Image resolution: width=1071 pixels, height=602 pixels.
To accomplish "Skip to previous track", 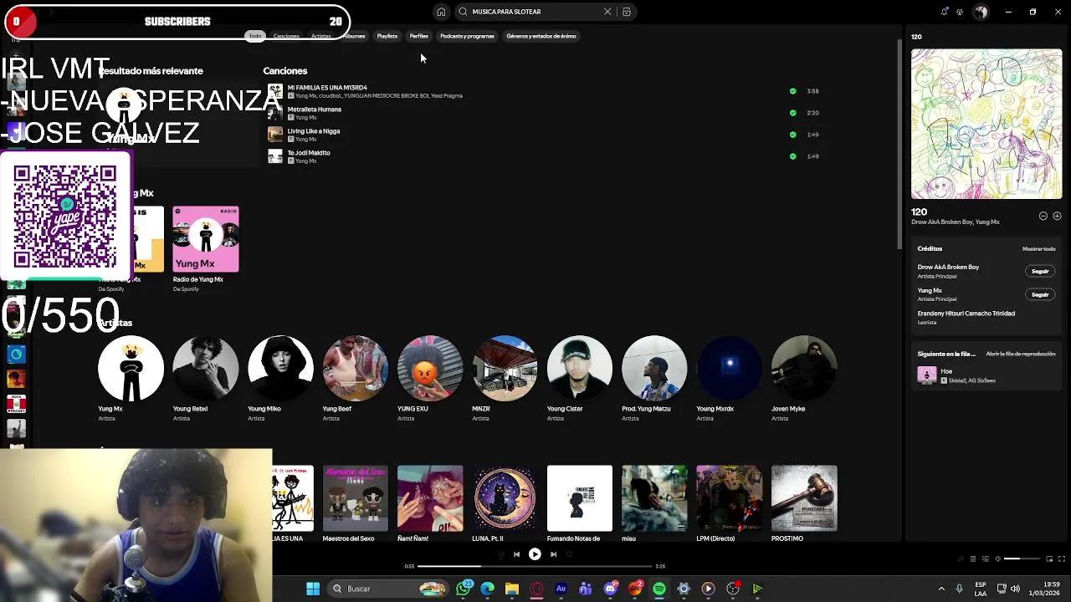I will [516, 554].
